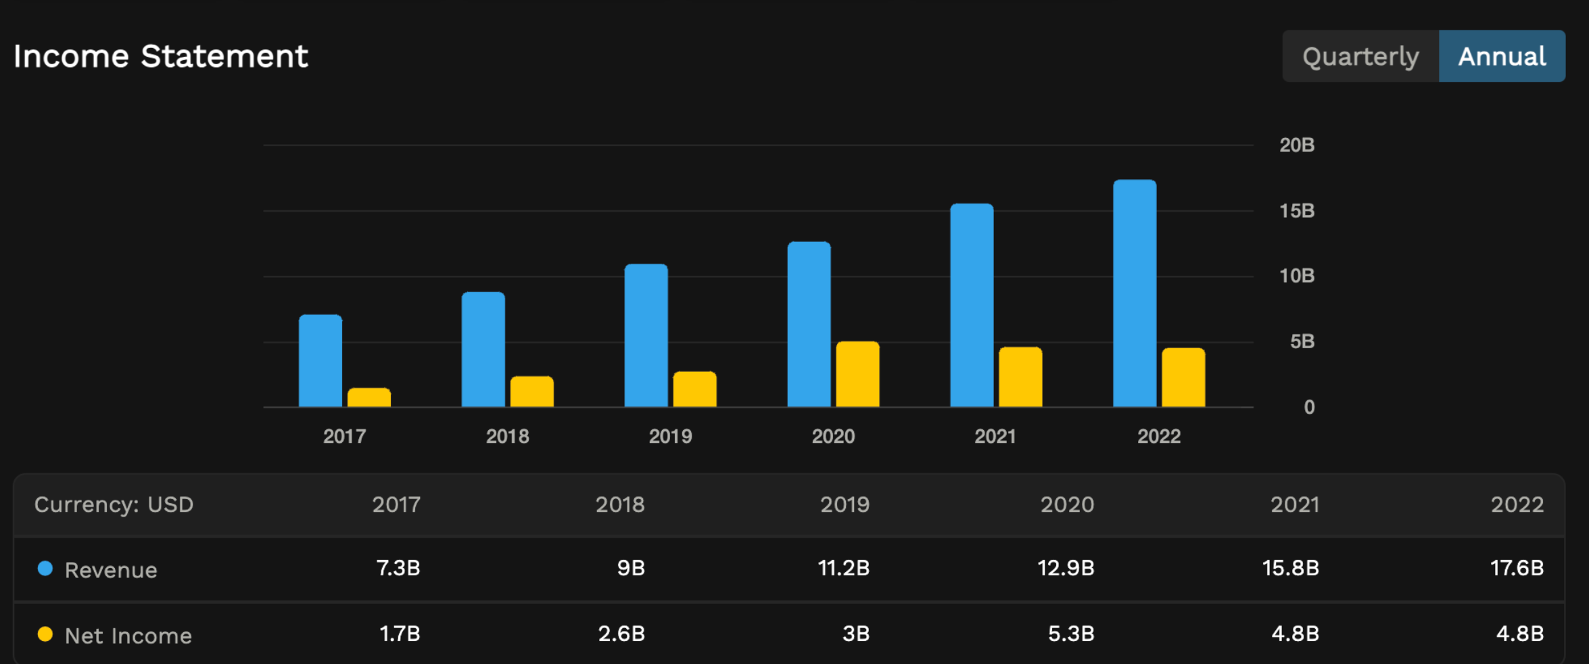
Task: Click the Revenue row label
Action: [x=111, y=569]
